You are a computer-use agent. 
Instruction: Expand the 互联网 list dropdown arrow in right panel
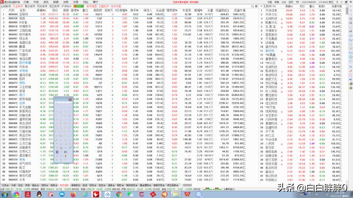point(261,6)
